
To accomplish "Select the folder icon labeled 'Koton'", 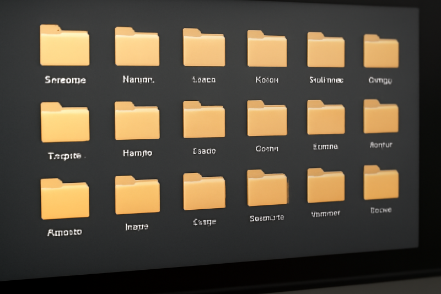I will (x=267, y=48).
